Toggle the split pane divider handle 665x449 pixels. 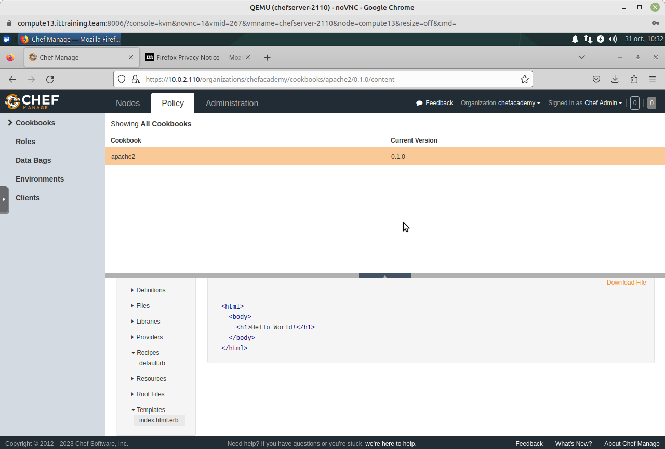384,276
